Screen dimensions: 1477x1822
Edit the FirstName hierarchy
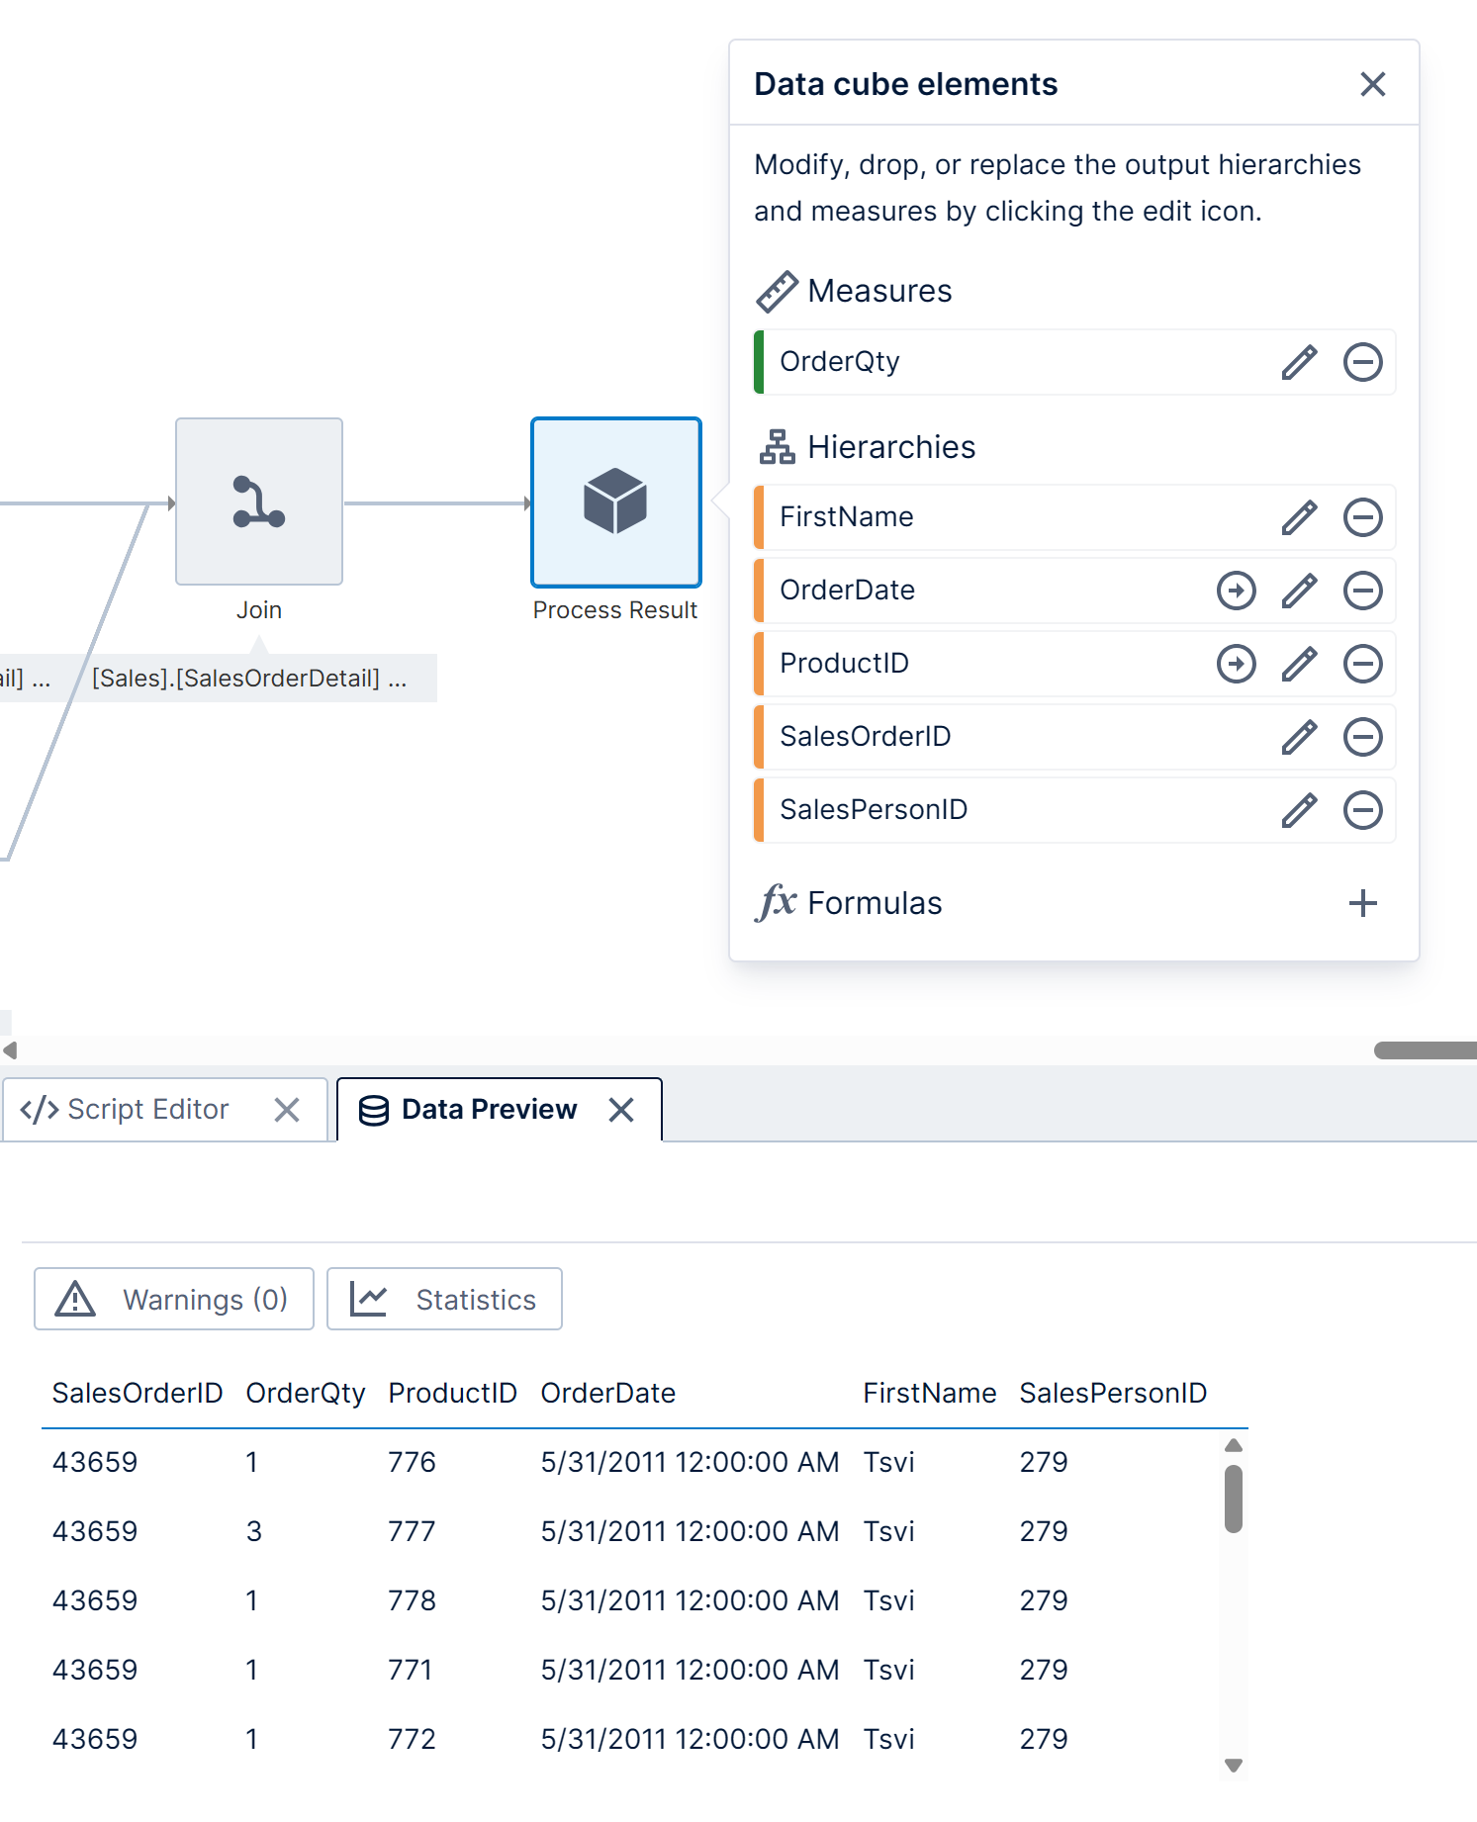[x=1299, y=517]
